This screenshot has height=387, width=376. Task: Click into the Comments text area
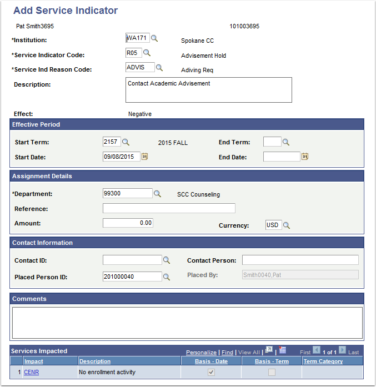(187, 323)
